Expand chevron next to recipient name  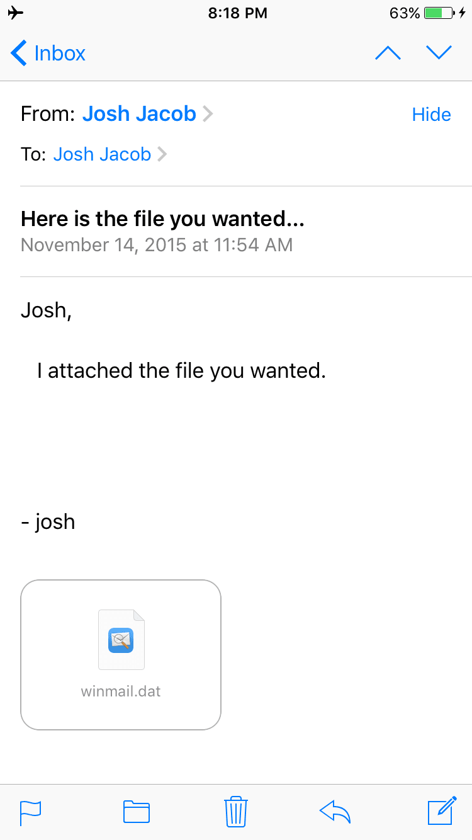[x=162, y=154]
